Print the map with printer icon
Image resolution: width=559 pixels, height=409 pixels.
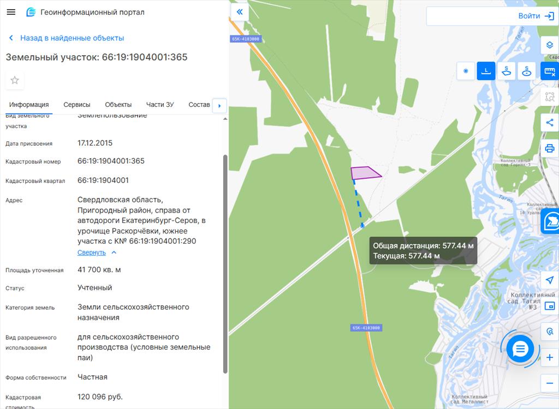tap(550, 148)
